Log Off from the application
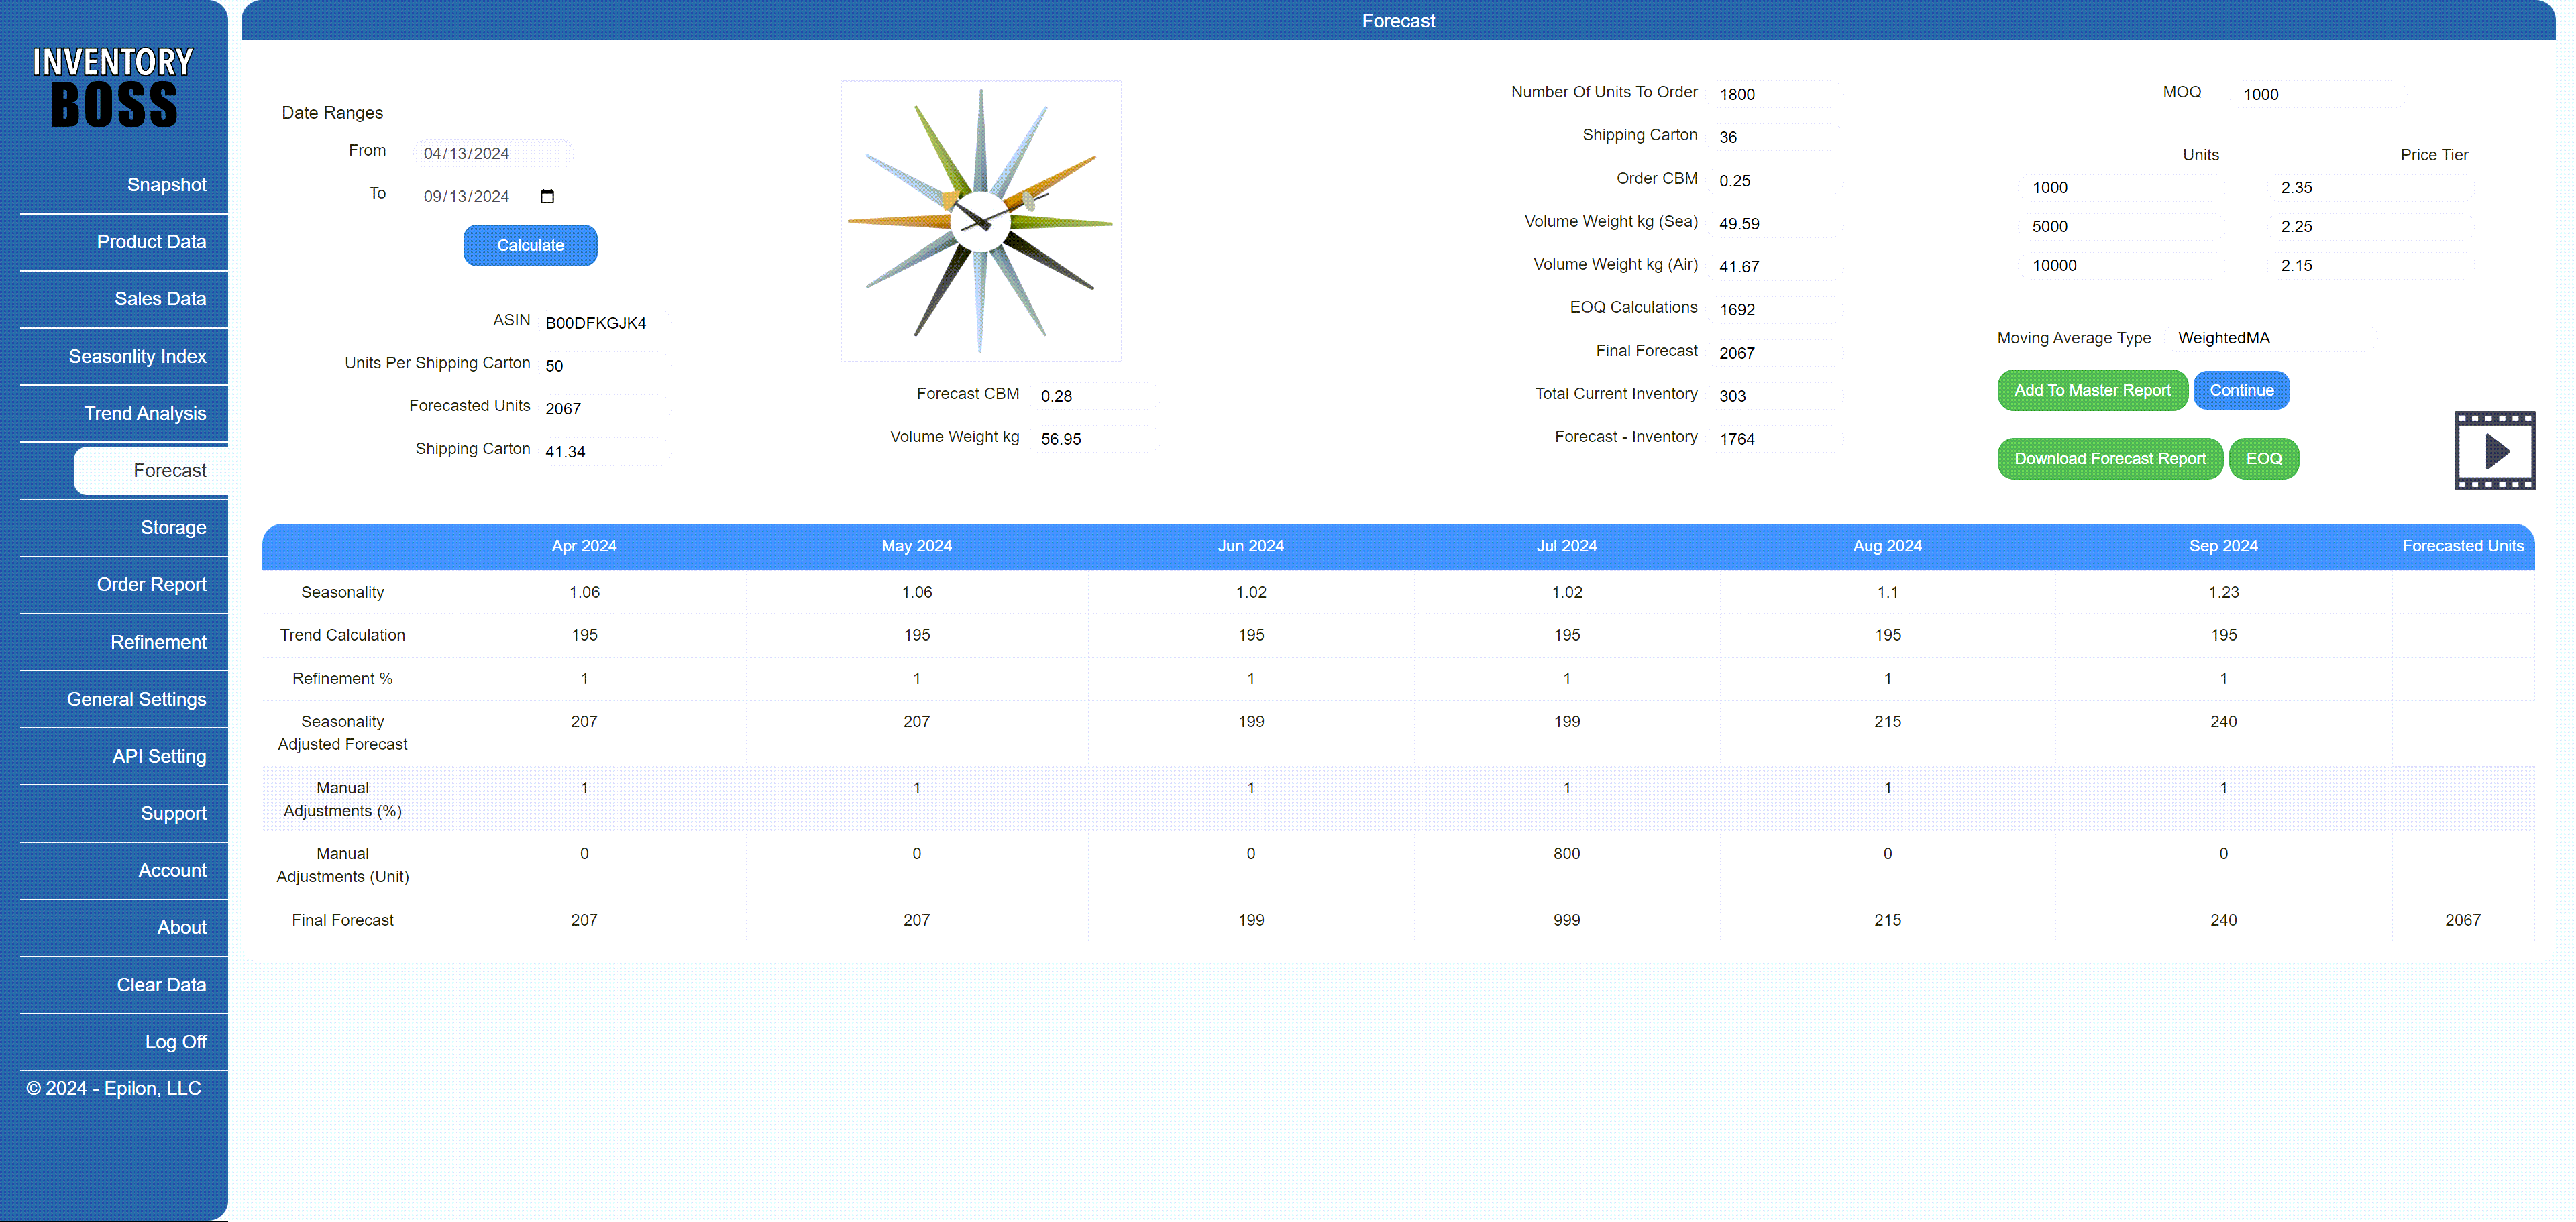Screen dimensions: 2576x1222 click(x=175, y=1043)
